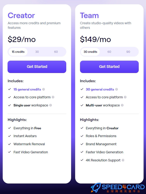Viewport: 146px width, 194px height.
Task: Open 4K Resolution Support help icon
Action: [x=123, y=160]
